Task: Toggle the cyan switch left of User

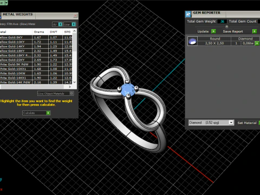Action: pos(60,24)
